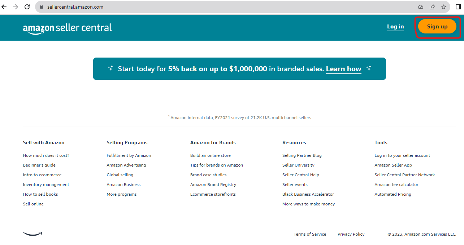
Task: Open How much does it cost?
Action: point(46,155)
